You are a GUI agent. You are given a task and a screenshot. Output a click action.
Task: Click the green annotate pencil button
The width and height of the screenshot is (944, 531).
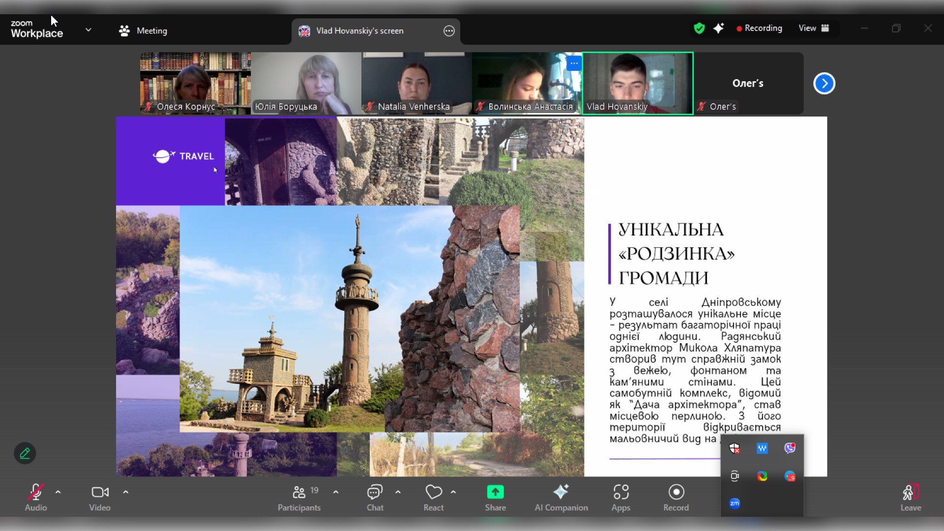[x=25, y=453]
